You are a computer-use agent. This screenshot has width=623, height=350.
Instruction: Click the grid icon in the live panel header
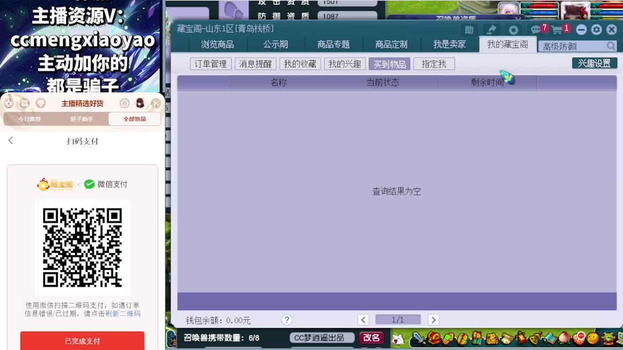click(x=25, y=103)
